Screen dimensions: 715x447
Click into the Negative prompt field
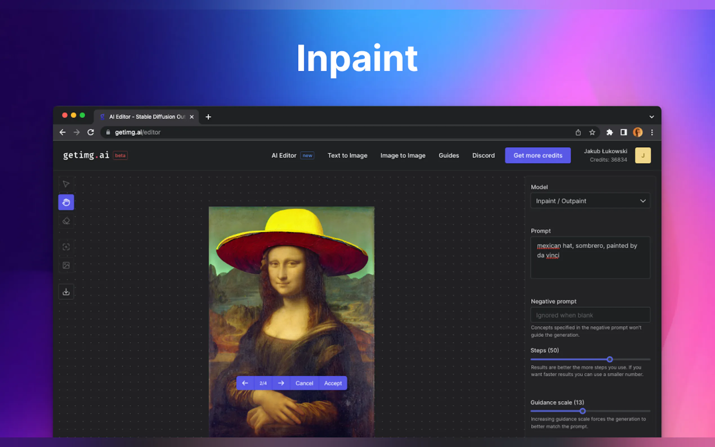[x=590, y=315]
